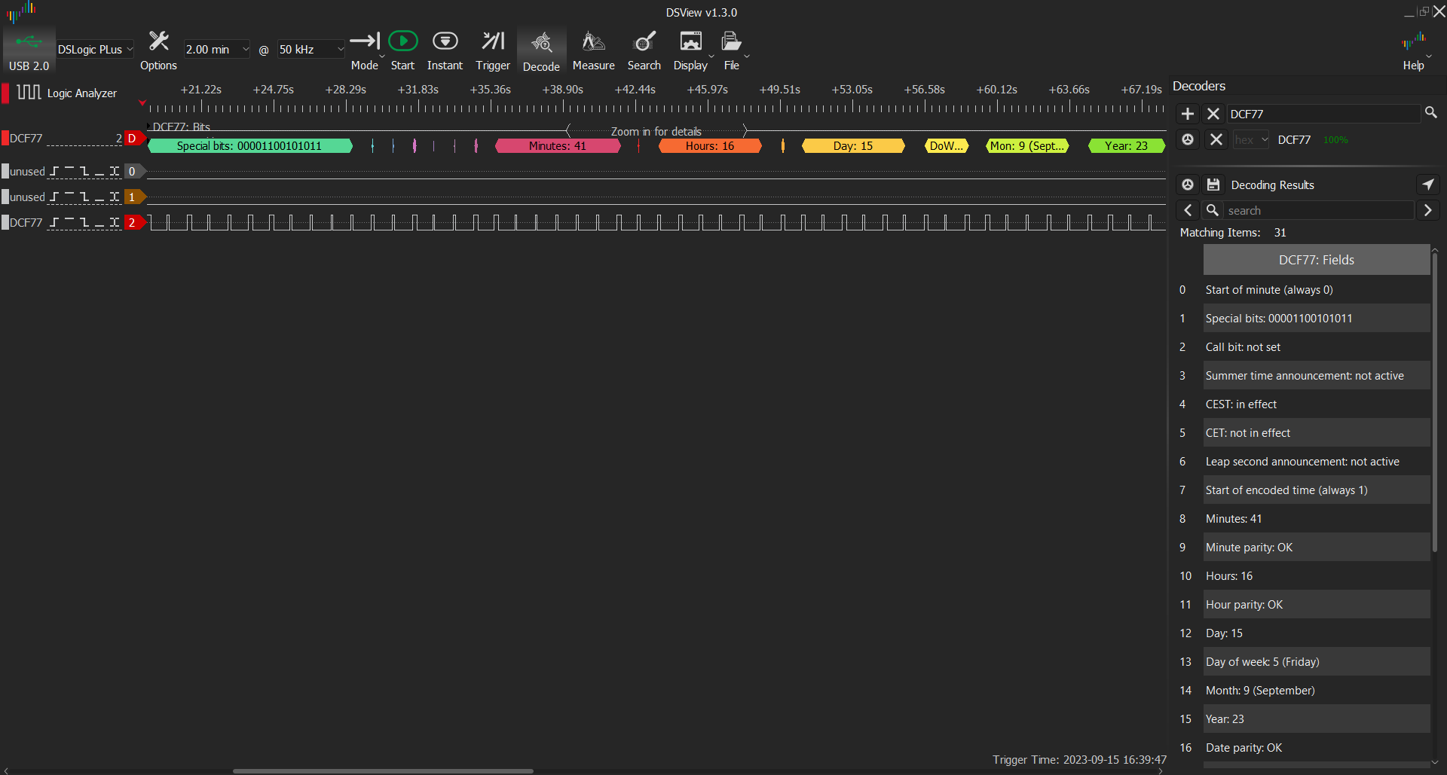This screenshot has height=775, width=1447.
Task: Open the 2.00 min duration dropdown
Action: pyautogui.click(x=217, y=50)
